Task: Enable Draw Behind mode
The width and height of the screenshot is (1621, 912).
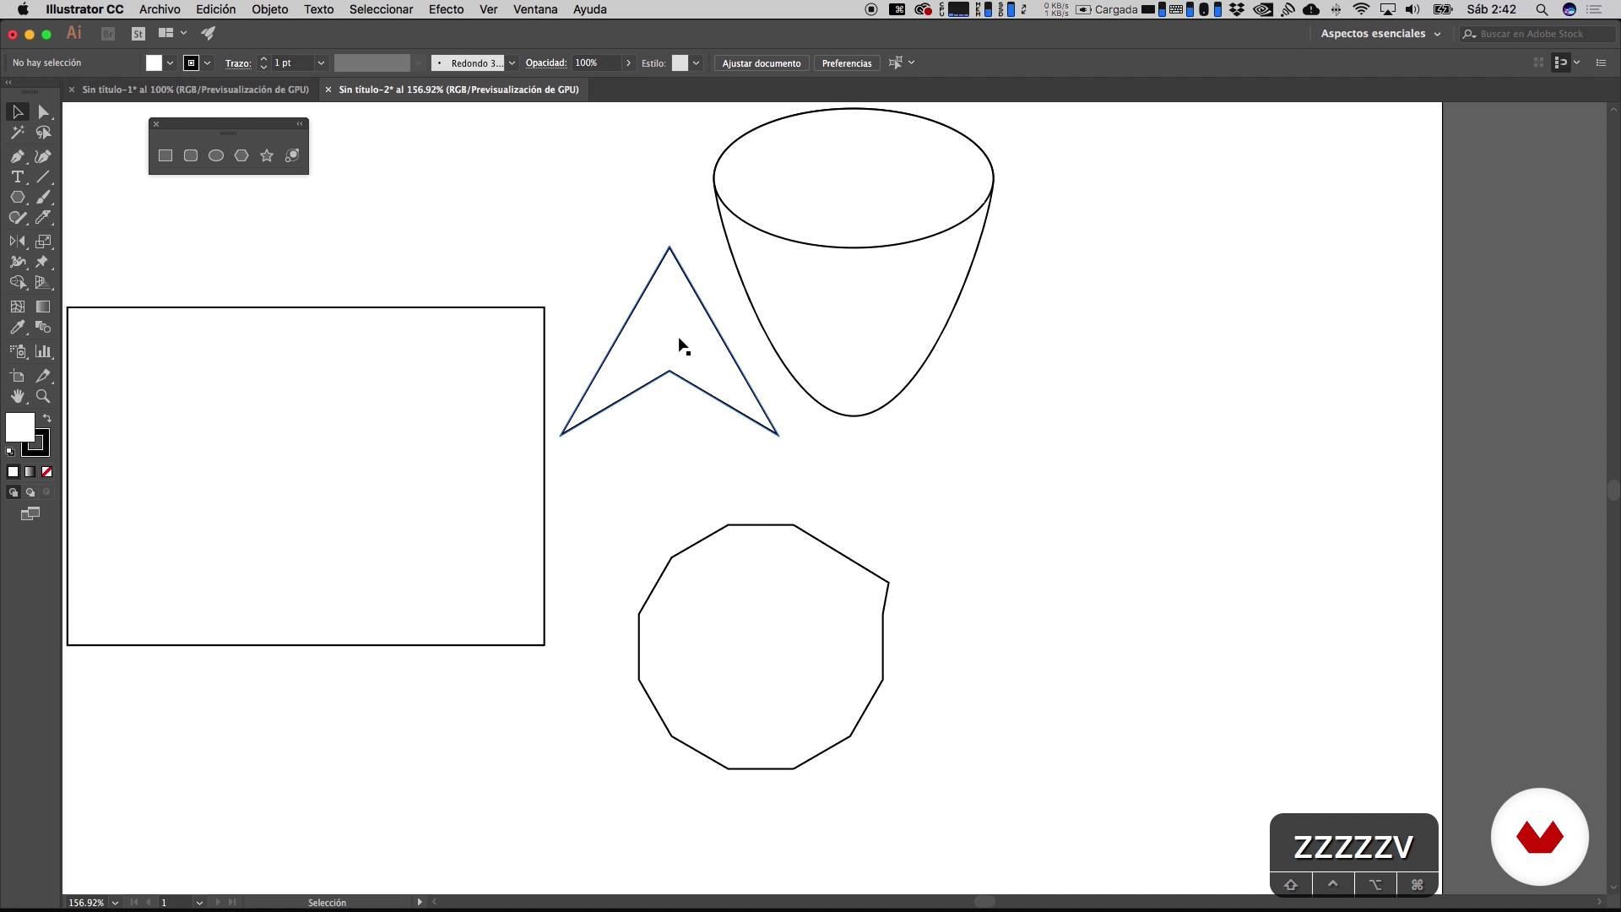Action: tap(30, 492)
